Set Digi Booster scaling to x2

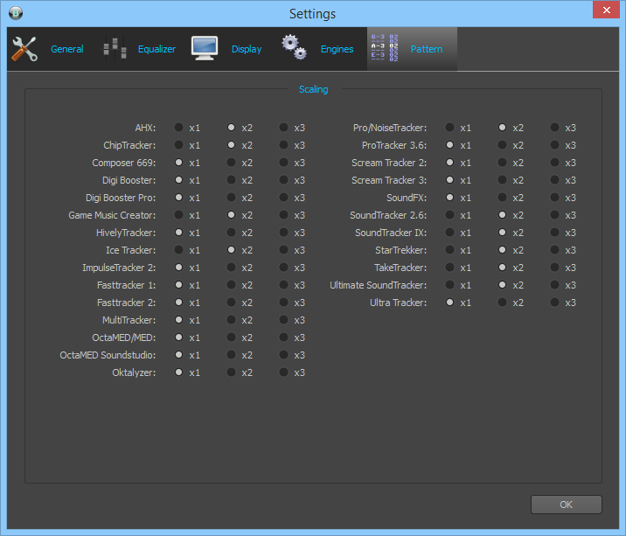[x=231, y=180]
